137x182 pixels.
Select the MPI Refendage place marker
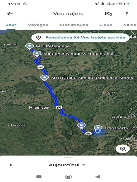click(x=29, y=46)
